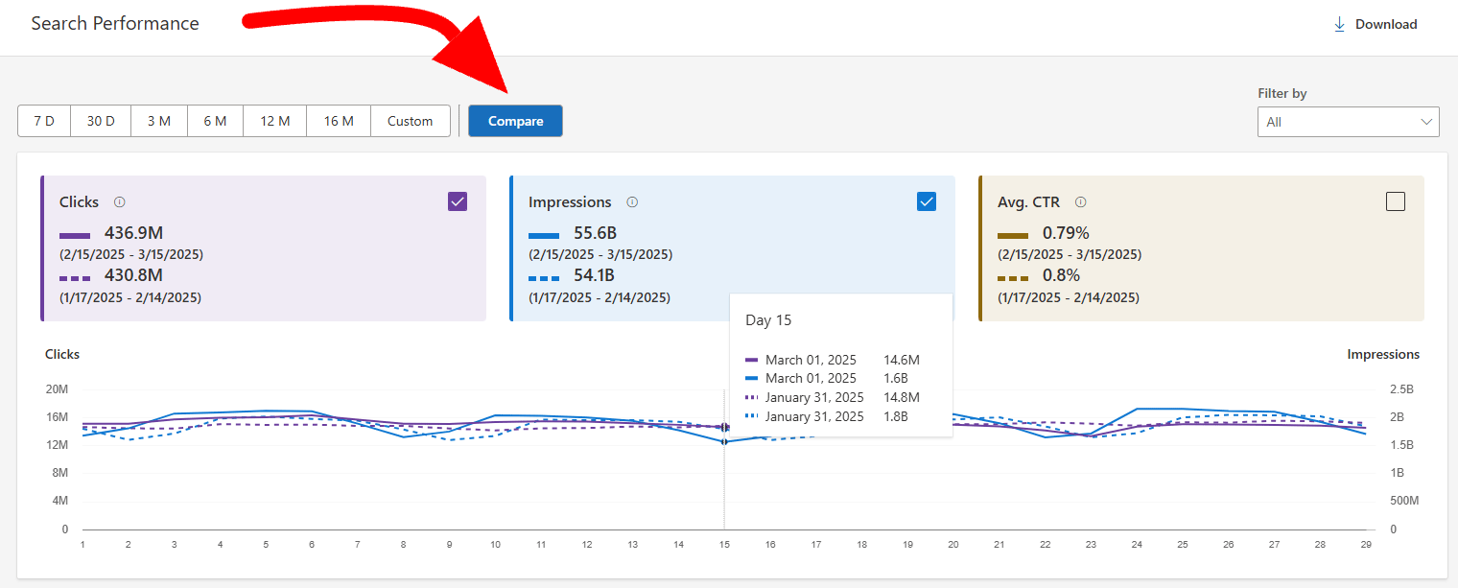This screenshot has height=588, width=1458.
Task: Select the 16 M time range
Action: click(338, 120)
